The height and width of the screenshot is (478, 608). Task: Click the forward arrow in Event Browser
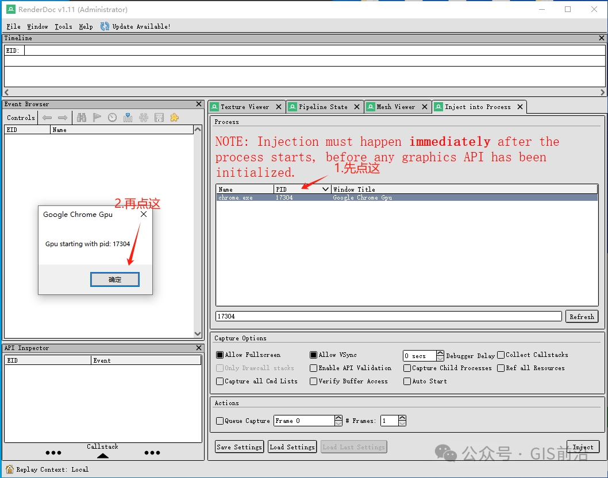tap(63, 118)
